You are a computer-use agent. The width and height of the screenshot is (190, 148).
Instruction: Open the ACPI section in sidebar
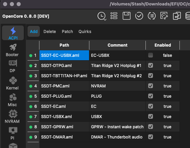coord(13,33)
